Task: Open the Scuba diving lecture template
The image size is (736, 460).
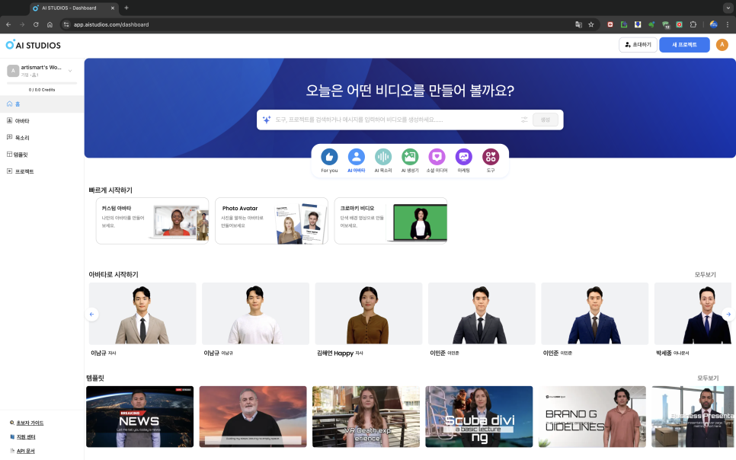Action: [x=478, y=417]
